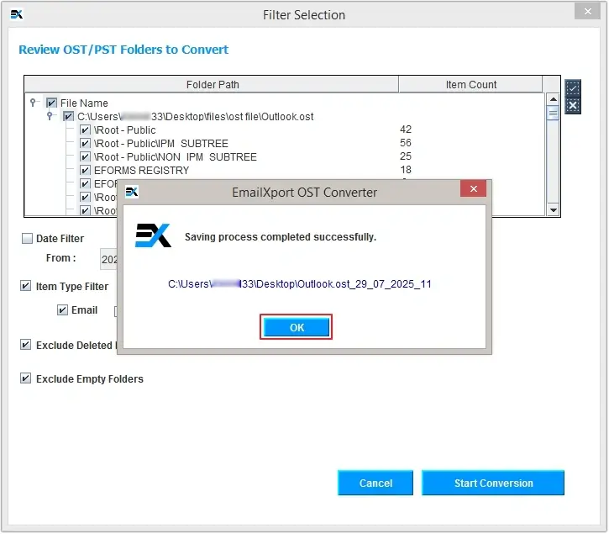Screen dimensions: 609x534
Task: Click the Start Conversion button
Action: click(493, 484)
